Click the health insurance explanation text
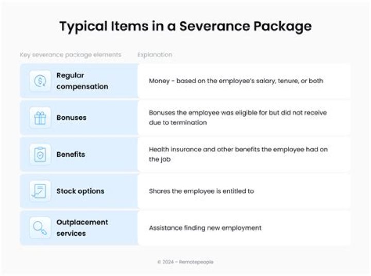 pos(238,154)
